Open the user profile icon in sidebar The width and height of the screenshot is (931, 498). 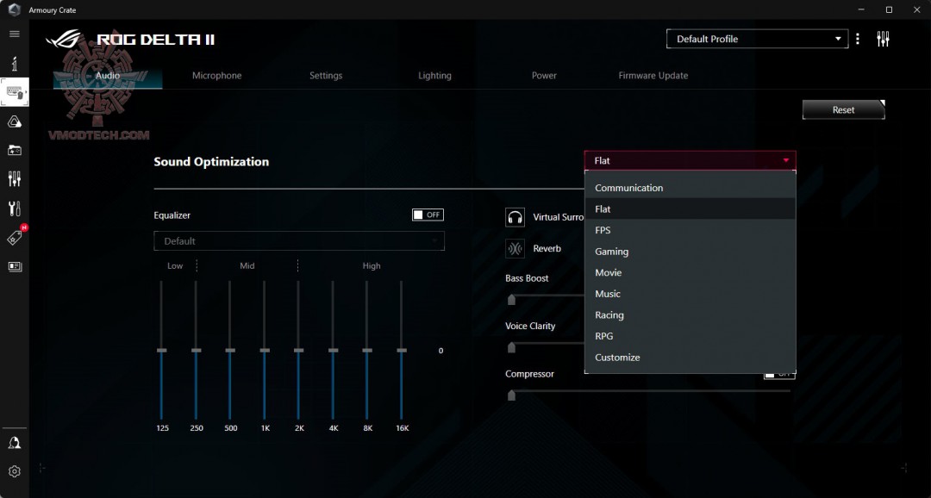click(x=15, y=443)
